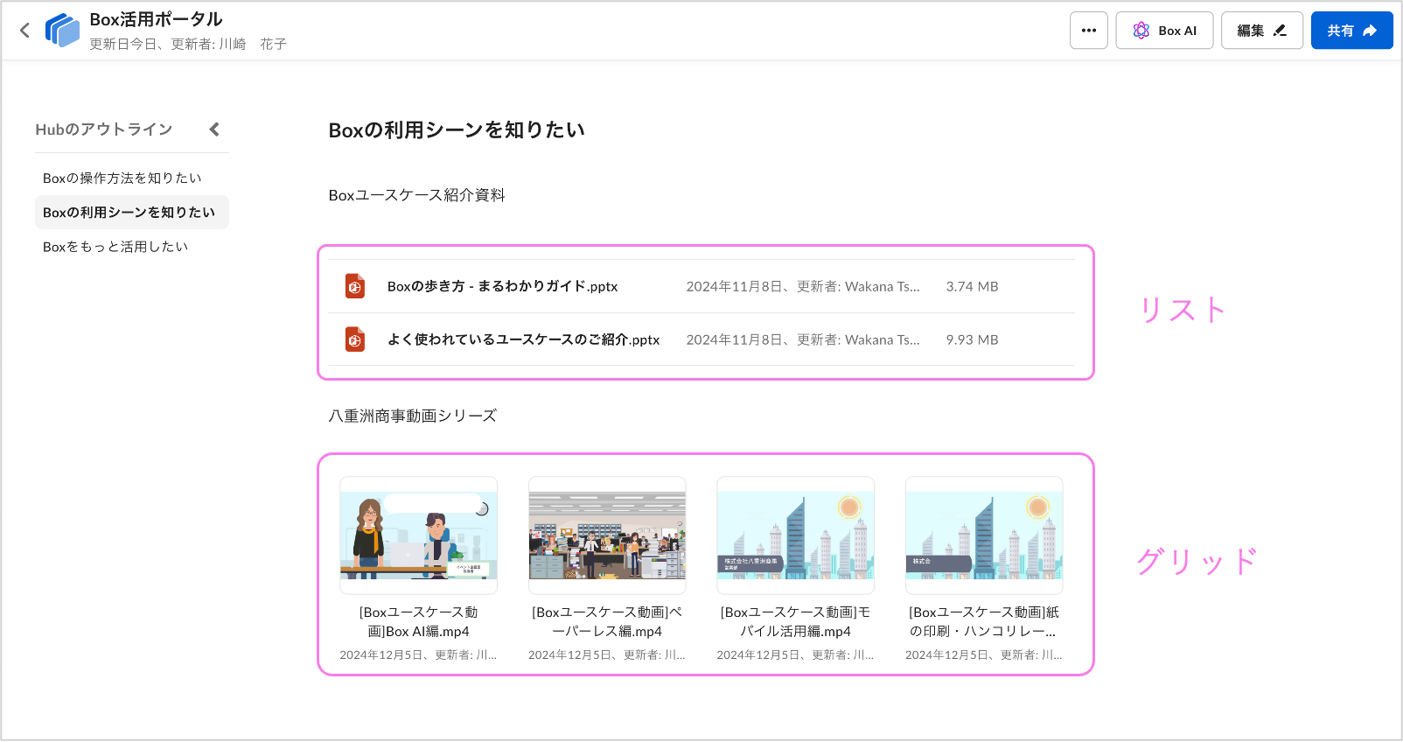The width and height of the screenshot is (1403, 742).
Task: Click file name [Boxユースケース動画]ペーパーレス編.mp4
Action: pos(607,622)
